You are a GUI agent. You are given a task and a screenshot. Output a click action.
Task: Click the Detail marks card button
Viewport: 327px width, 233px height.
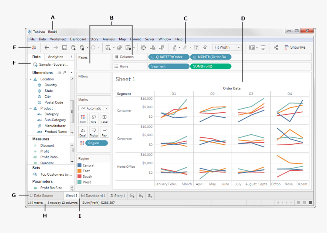point(83,132)
